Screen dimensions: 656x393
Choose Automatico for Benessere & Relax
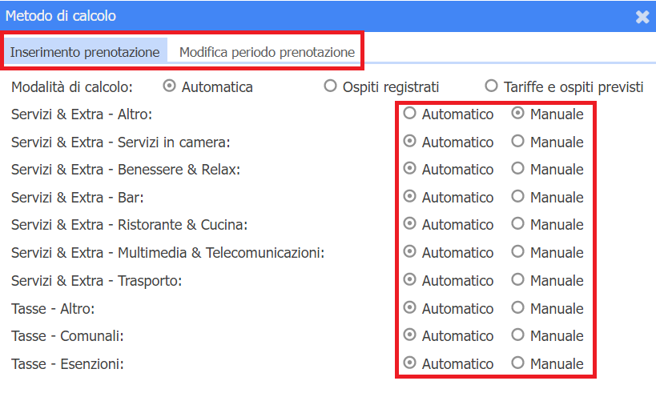pyautogui.click(x=410, y=169)
